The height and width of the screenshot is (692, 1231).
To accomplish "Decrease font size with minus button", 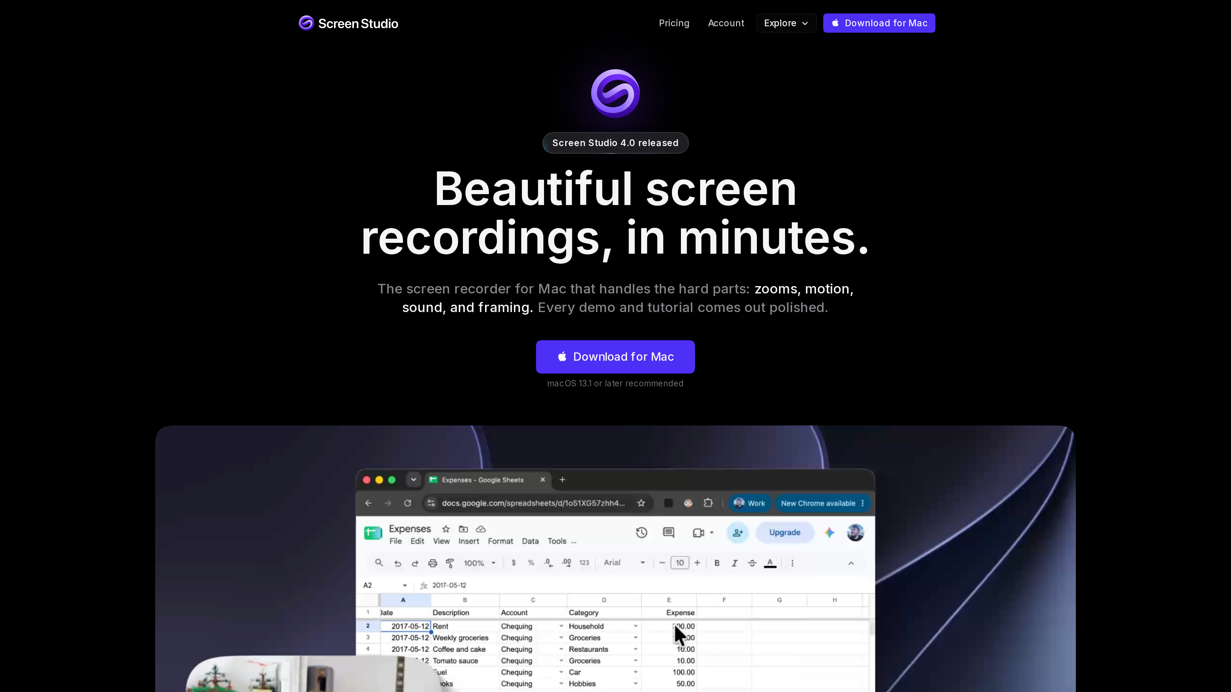I will (662, 563).
